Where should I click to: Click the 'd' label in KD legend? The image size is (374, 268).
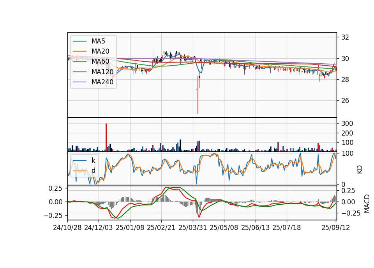coord(93,170)
